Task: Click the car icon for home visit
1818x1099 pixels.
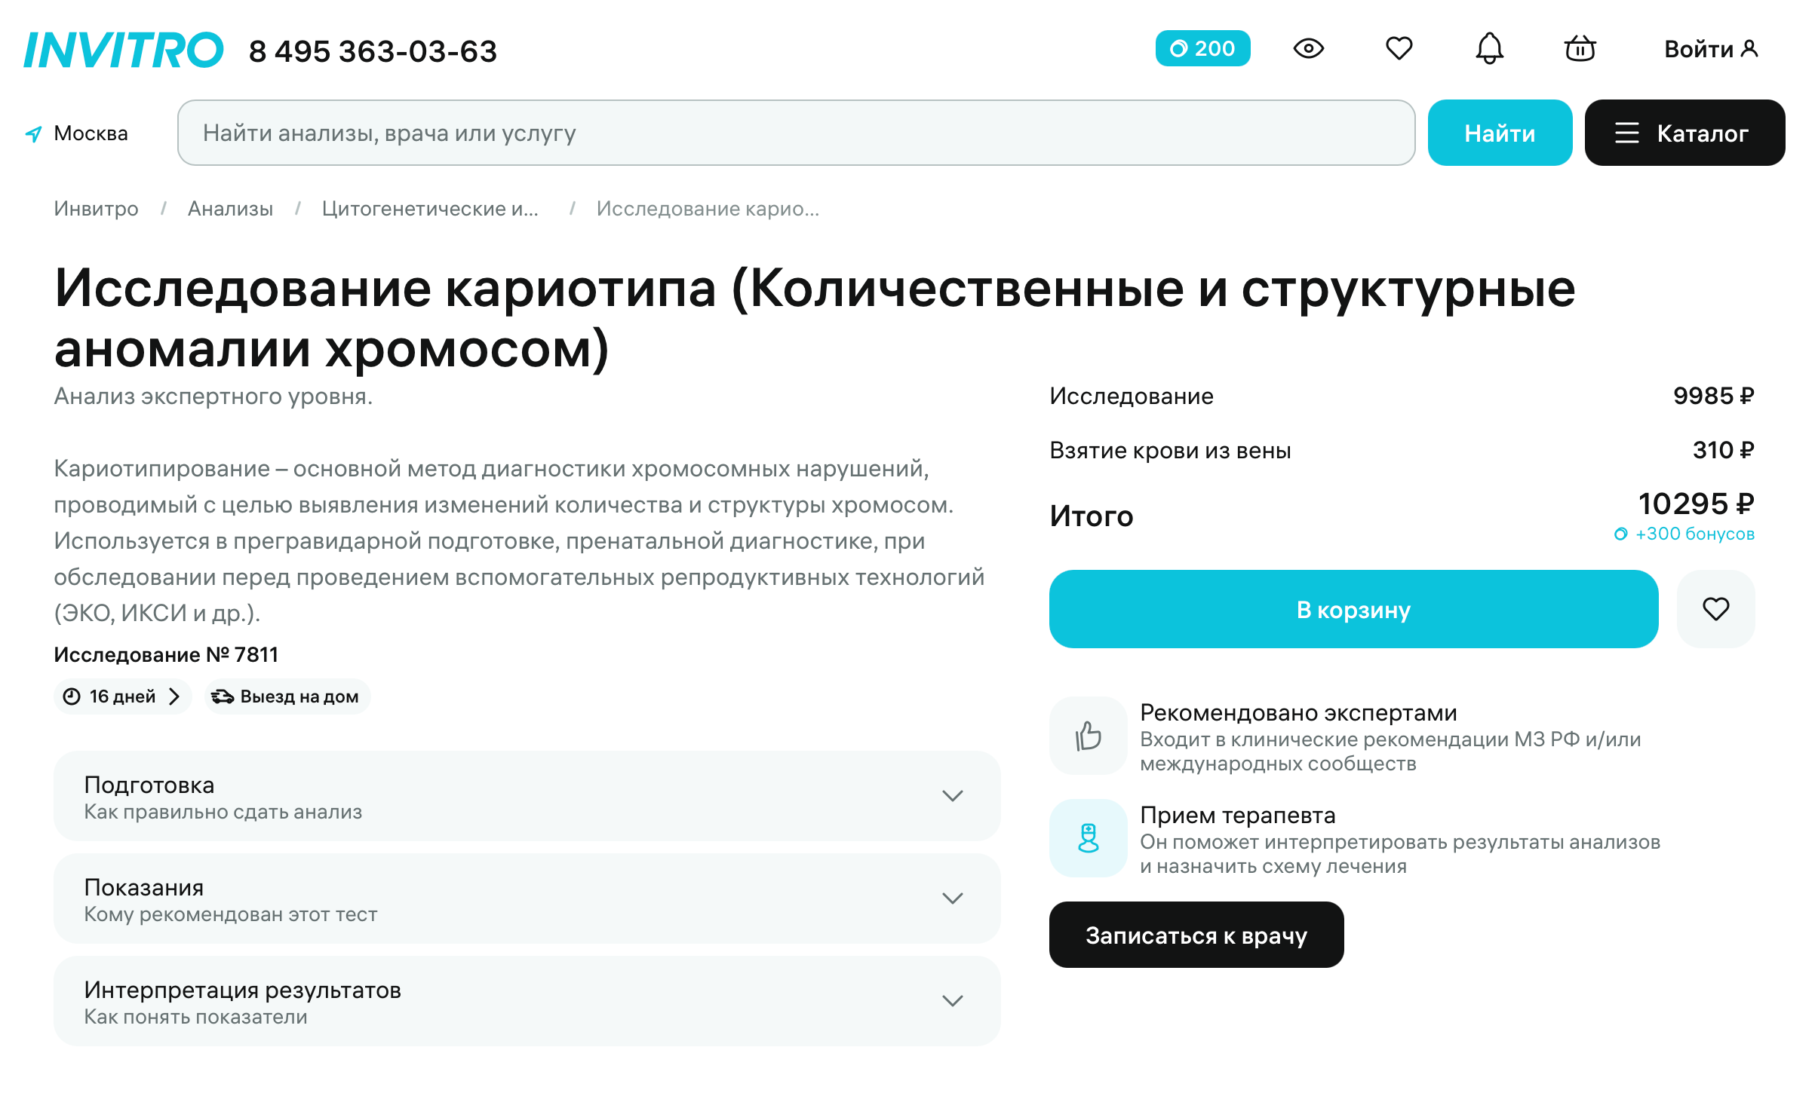Action: 223,696
